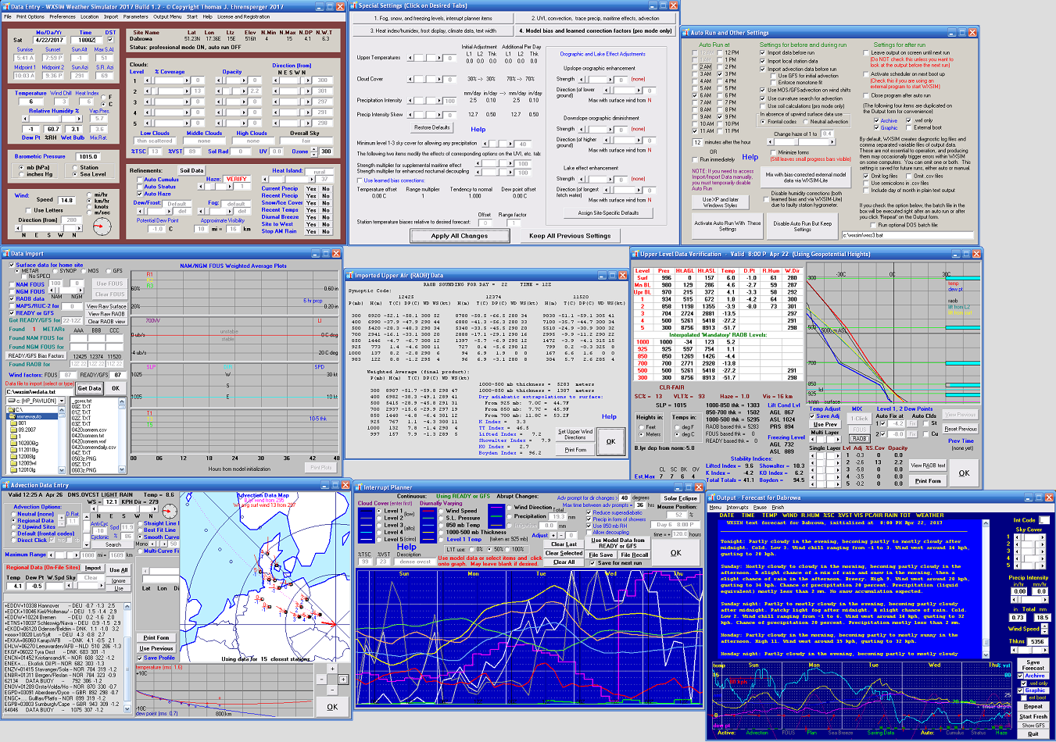
Task: Click View Raw RAOB in Data Import
Action: (106, 314)
